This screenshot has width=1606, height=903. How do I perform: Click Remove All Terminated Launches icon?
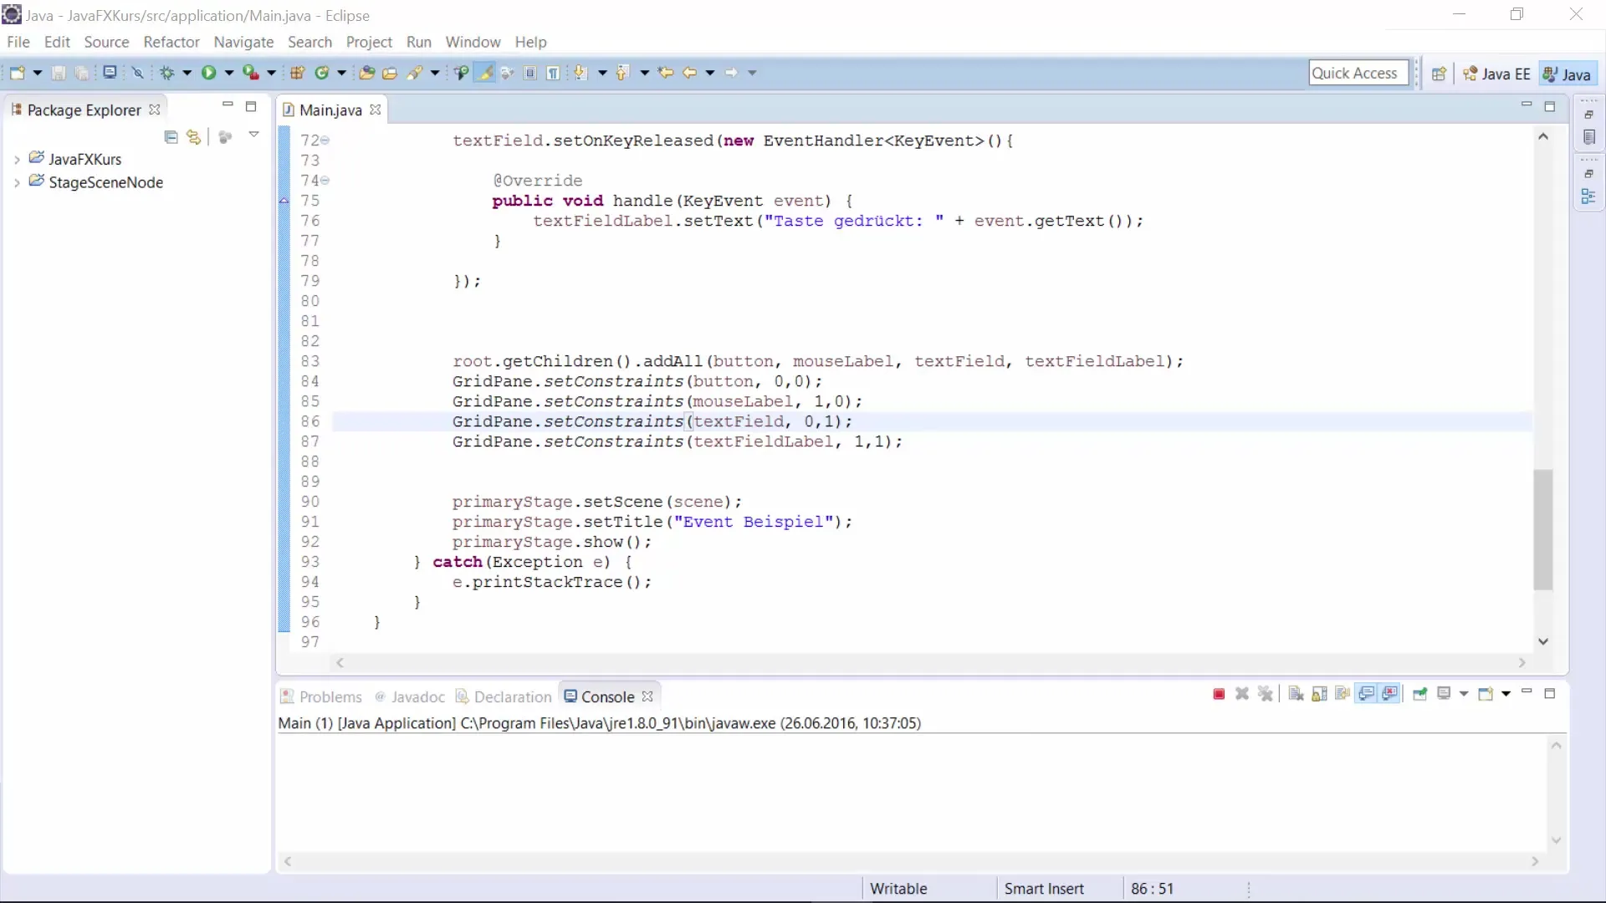(1266, 694)
